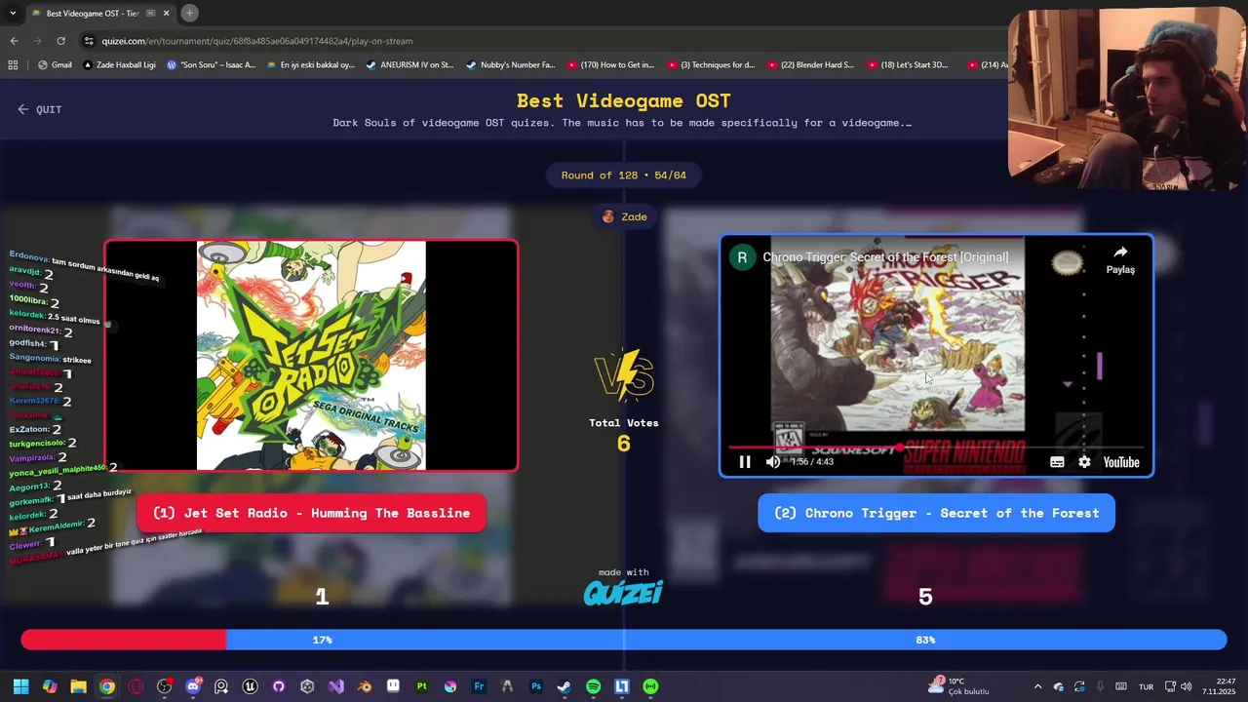This screenshot has width=1248, height=702.
Task: Open YouTube player settings gear
Action: click(1084, 462)
